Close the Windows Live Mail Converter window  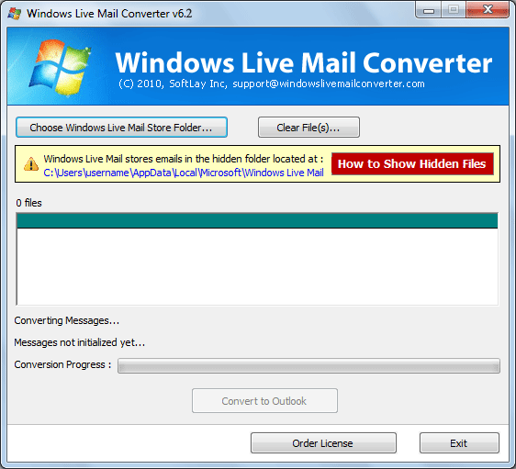click(x=488, y=10)
